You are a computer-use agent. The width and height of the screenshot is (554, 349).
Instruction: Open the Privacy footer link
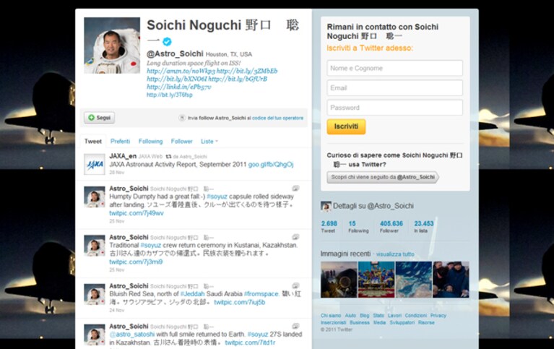pyautogui.click(x=438, y=316)
